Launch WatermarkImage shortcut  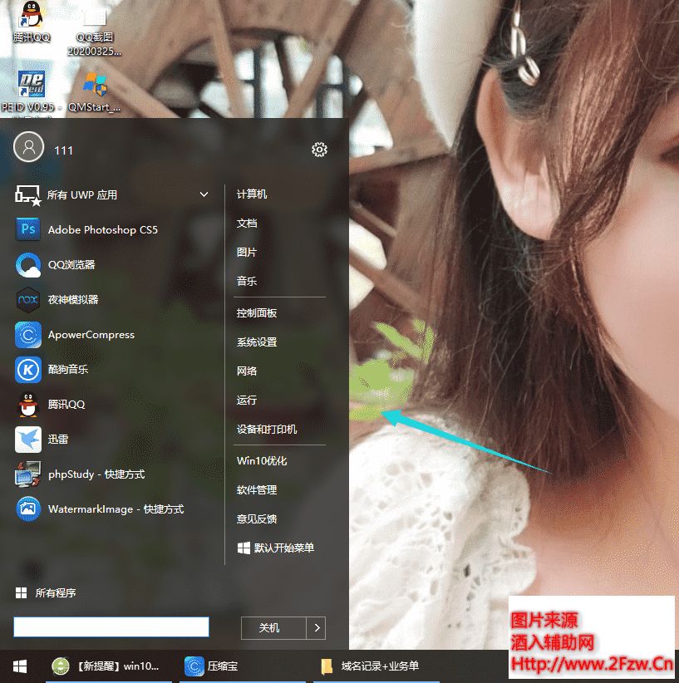pos(115,509)
